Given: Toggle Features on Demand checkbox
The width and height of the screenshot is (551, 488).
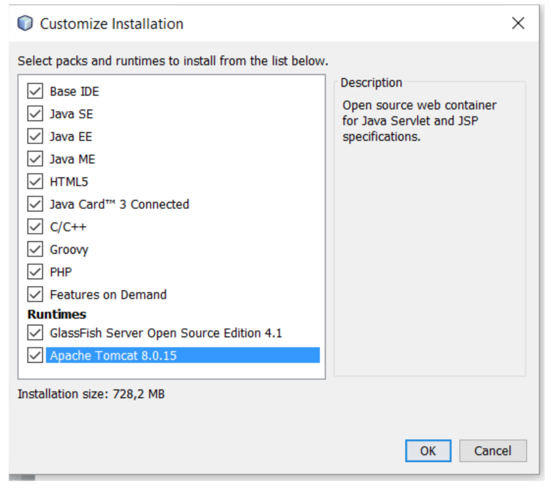Looking at the screenshot, I should pyautogui.click(x=35, y=294).
